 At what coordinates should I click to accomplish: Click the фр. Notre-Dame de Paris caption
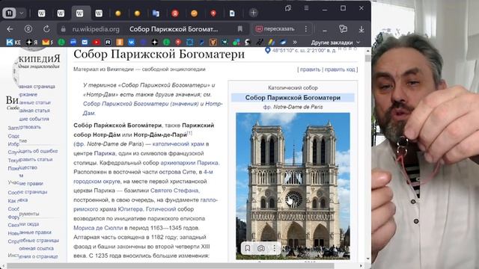tap(293, 107)
